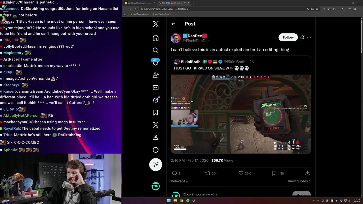Open the BikiniBodhi quoted post author
The image size is (363, 204).
[x=191, y=62]
